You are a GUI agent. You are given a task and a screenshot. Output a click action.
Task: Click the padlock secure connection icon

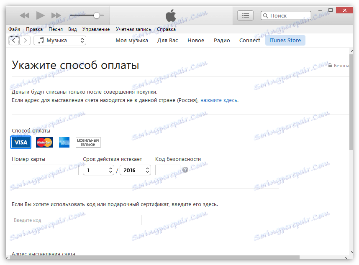(330, 65)
